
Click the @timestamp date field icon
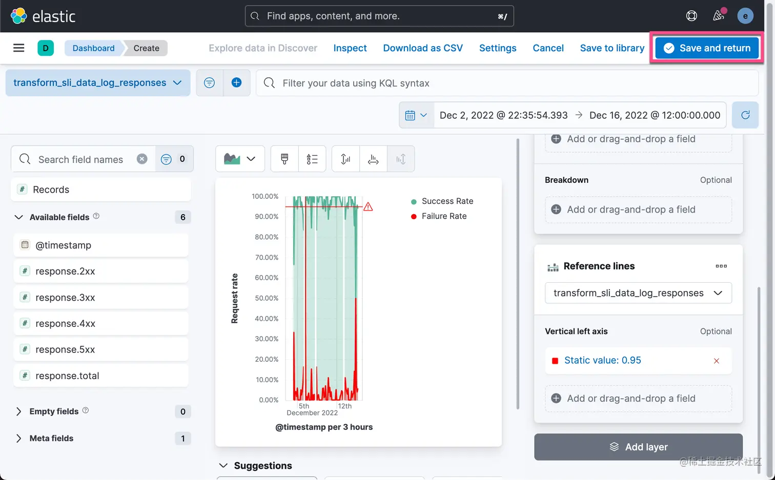tap(25, 244)
